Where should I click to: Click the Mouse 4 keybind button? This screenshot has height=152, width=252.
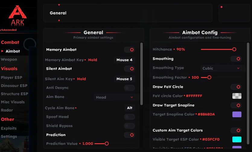click(124, 60)
